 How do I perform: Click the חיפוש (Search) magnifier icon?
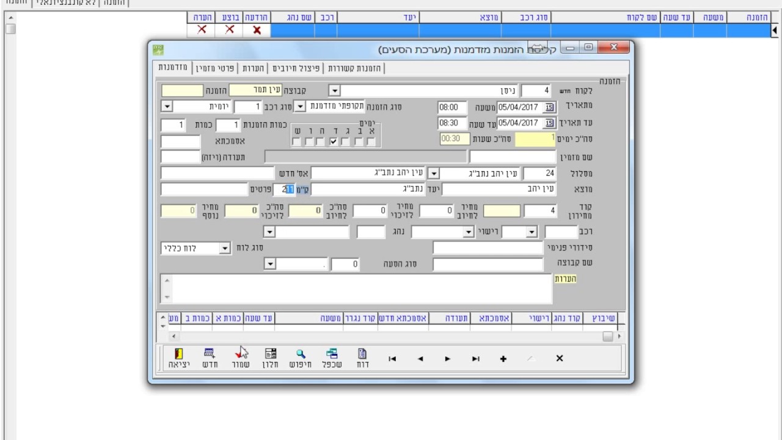(x=301, y=358)
